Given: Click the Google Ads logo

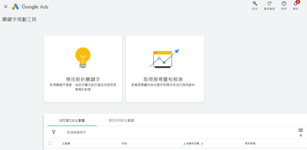Looking at the screenshot, I should pyautogui.click(x=30, y=7).
